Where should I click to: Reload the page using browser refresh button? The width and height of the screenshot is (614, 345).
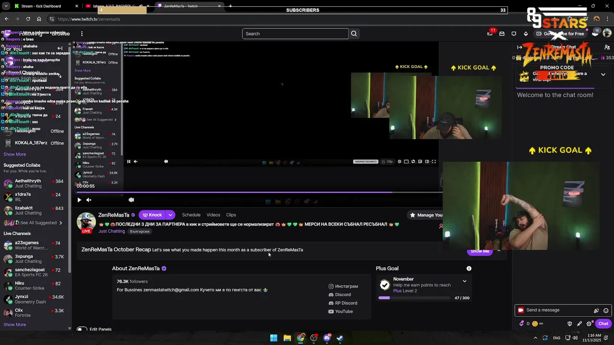click(x=28, y=19)
